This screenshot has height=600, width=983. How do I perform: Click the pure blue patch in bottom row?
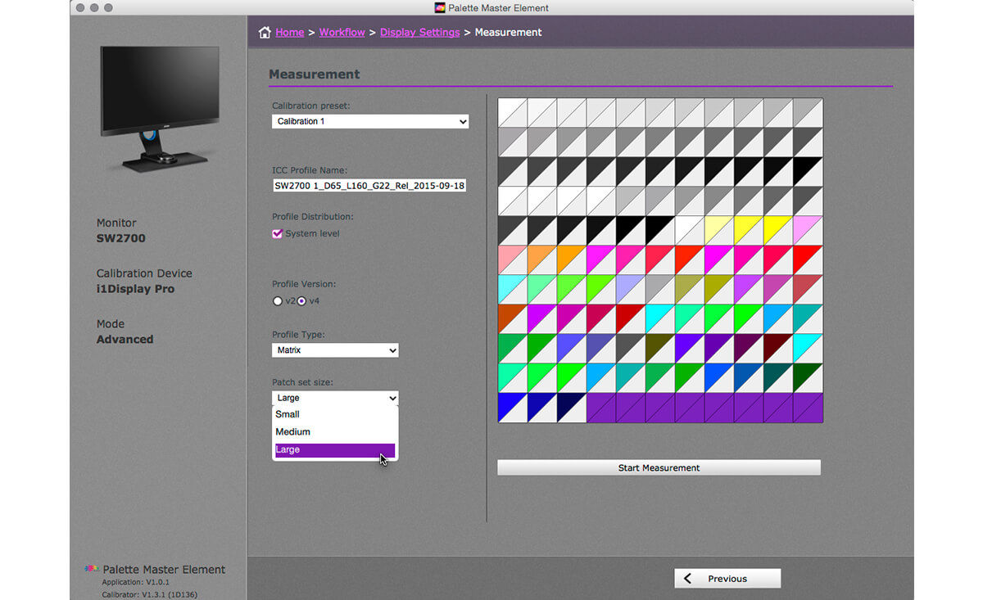tap(513, 408)
